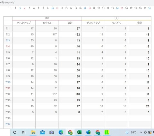This screenshot has width=154, height=136.
Task: Click PV mobile value 50 on 7/9
Action: point(55,76)
